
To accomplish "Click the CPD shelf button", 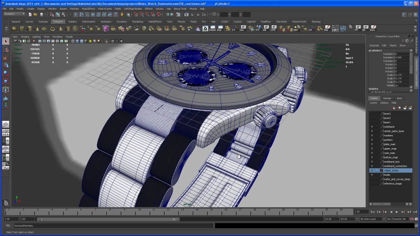I will point(273,29).
